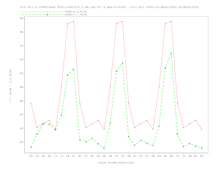Click y-axis tick label 22
This screenshot has height=170, width=220.
pos(21,128)
